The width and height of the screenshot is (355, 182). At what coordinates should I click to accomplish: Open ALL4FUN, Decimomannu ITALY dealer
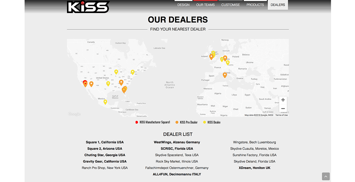(x=177, y=174)
